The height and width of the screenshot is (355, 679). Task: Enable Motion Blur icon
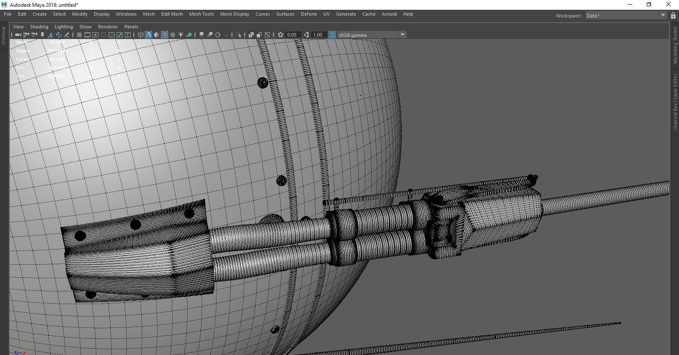[210, 35]
